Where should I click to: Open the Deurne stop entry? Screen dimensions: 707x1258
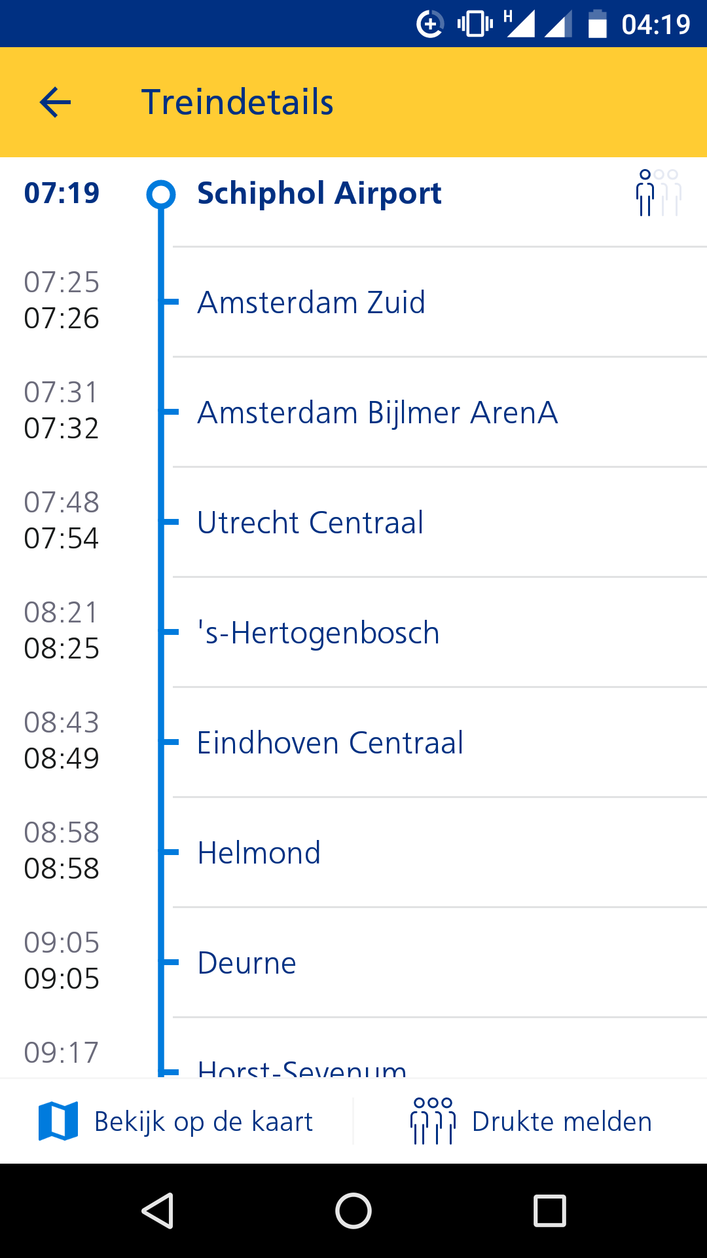click(353, 963)
